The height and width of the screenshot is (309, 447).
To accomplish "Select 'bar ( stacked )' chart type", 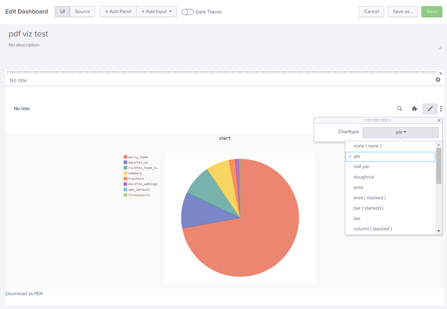I will tap(390, 208).
